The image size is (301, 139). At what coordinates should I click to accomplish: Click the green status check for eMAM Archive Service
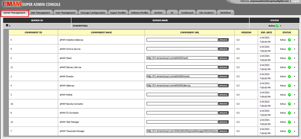coord(289,49)
